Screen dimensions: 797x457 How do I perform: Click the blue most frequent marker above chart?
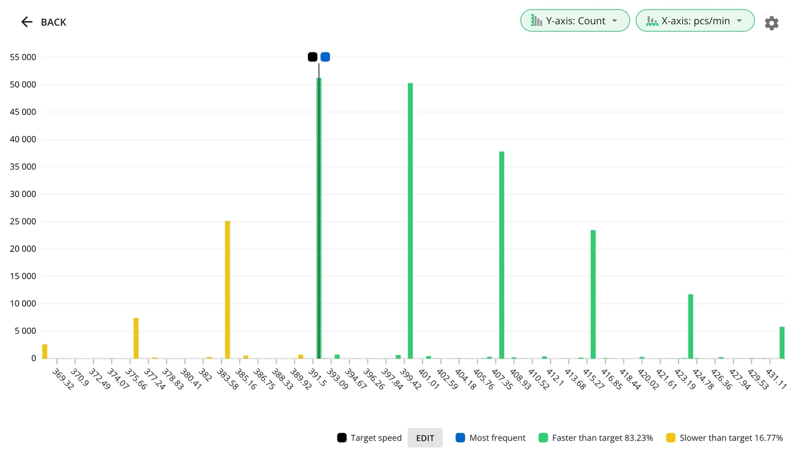tap(325, 57)
